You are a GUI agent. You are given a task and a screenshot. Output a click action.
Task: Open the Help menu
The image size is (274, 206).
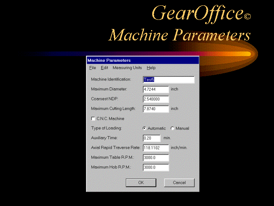[151, 68]
